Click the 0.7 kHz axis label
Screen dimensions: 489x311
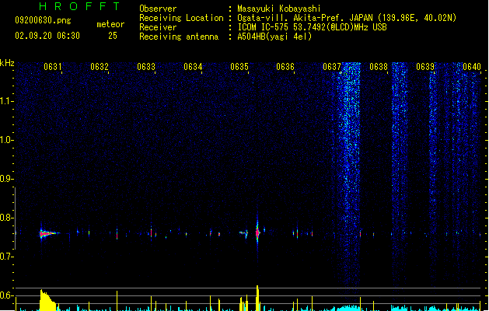pyautogui.click(x=6, y=257)
